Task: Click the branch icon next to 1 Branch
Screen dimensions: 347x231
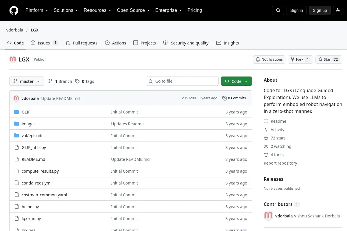Action: click(x=50, y=81)
